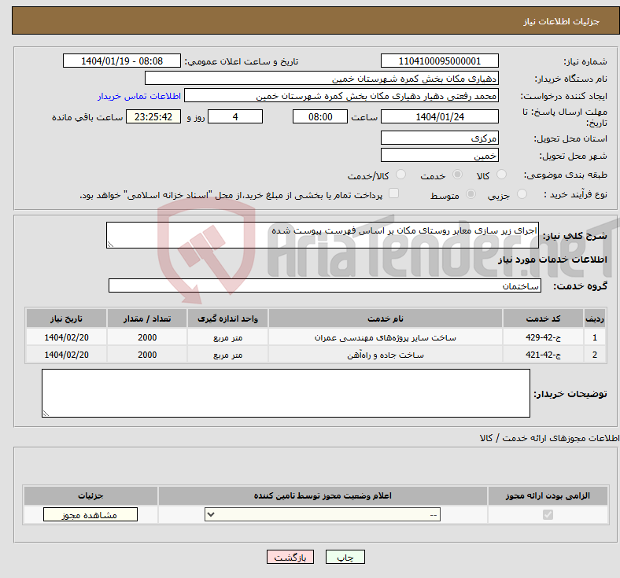620x578 pixels.
Task: Click متر مربع unit in row 1
Action: pyautogui.click(x=227, y=337)
